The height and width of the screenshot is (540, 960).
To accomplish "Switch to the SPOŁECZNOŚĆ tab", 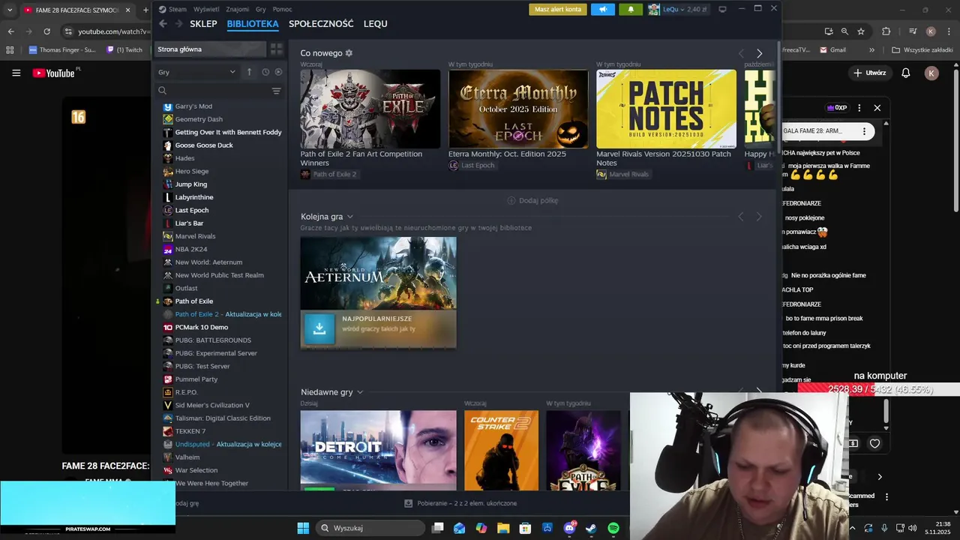I will point(321,24).
